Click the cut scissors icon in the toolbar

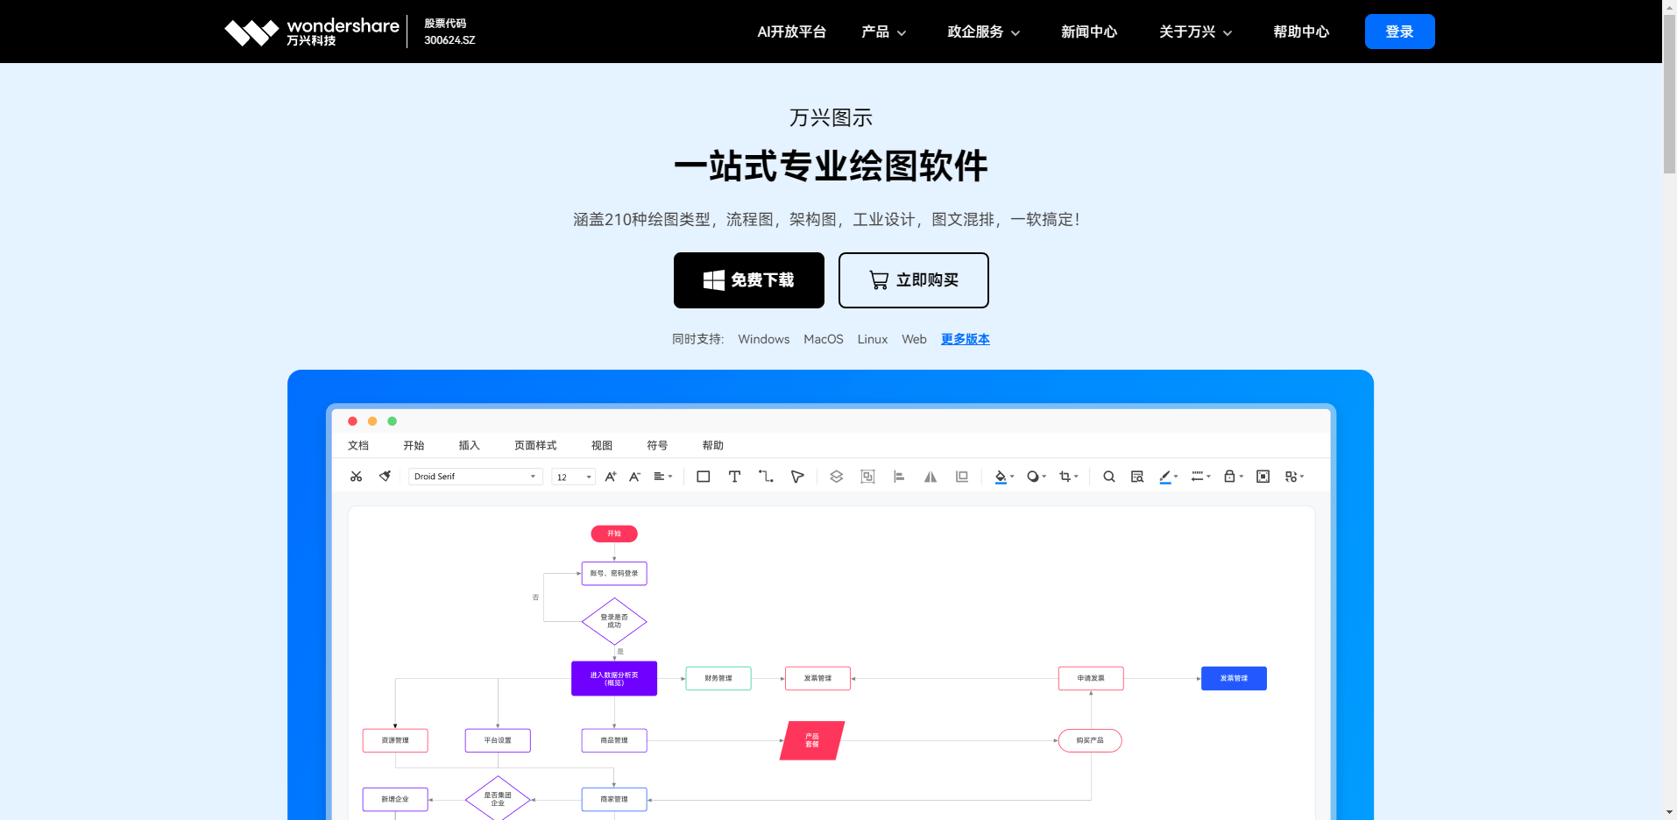356,477
